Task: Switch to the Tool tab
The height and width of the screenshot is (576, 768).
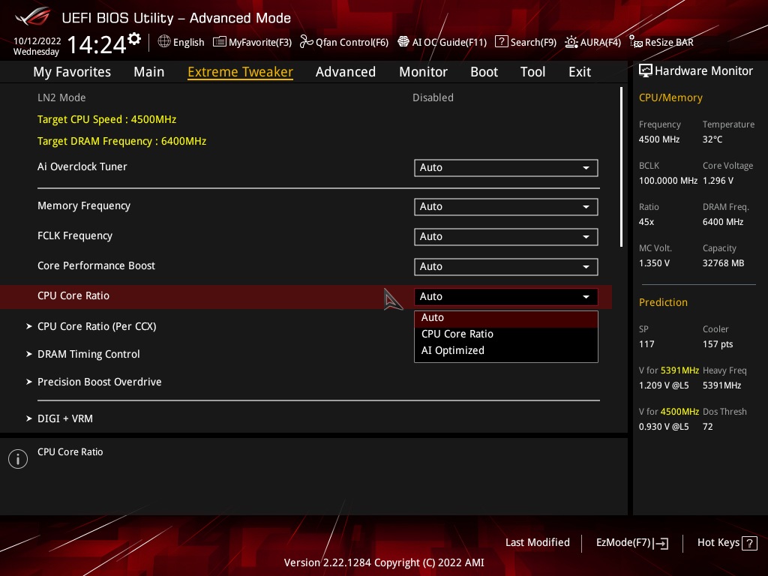Action: (x=532, y=72)
